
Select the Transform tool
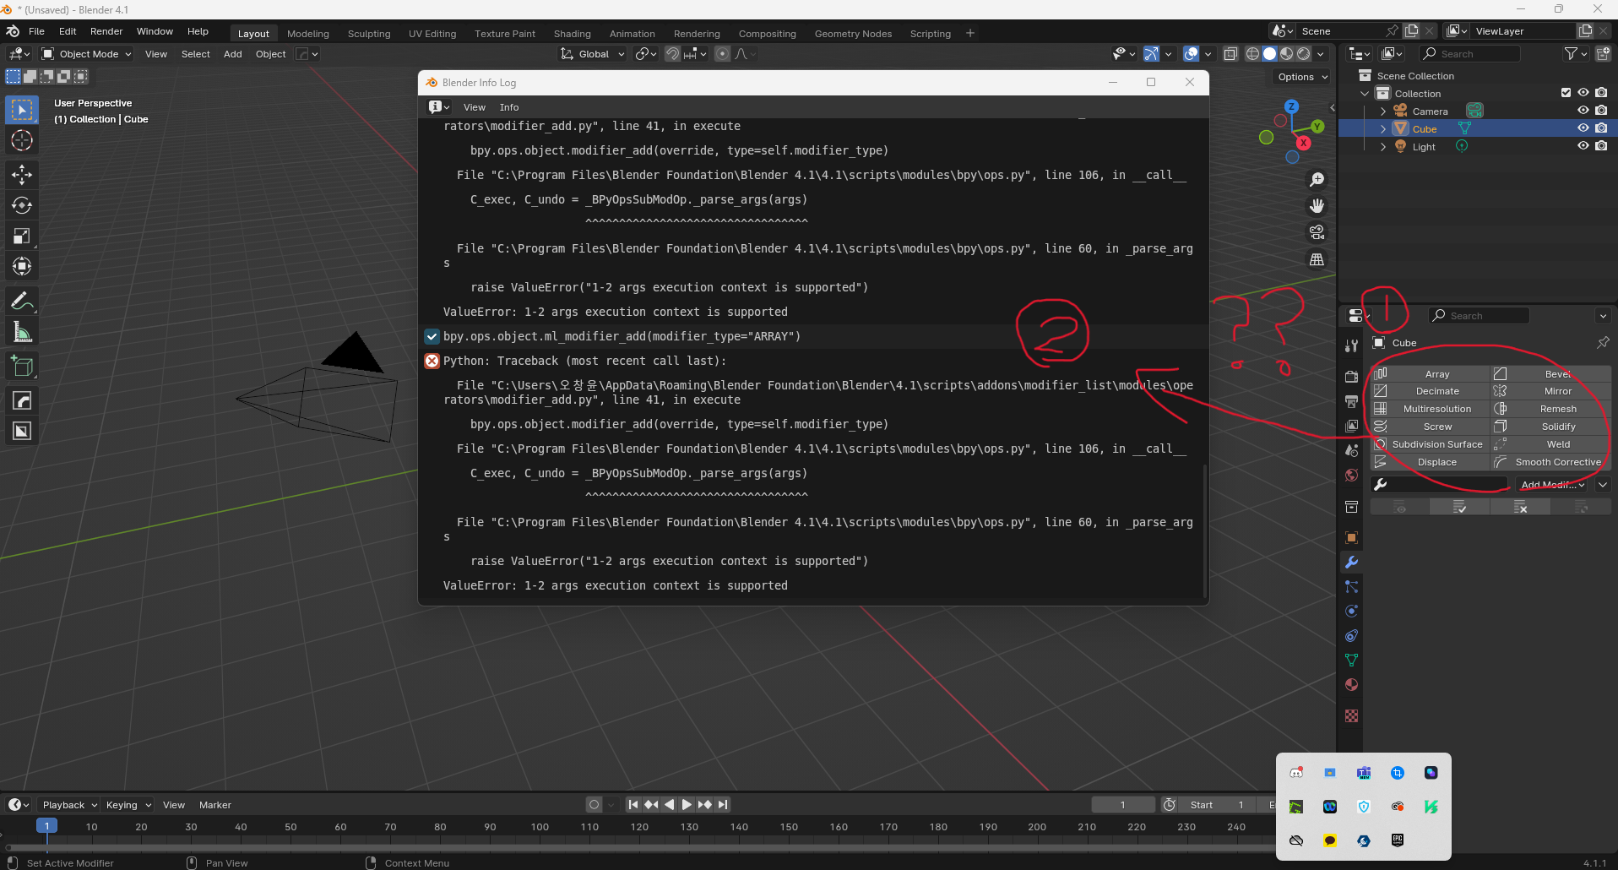22,266
